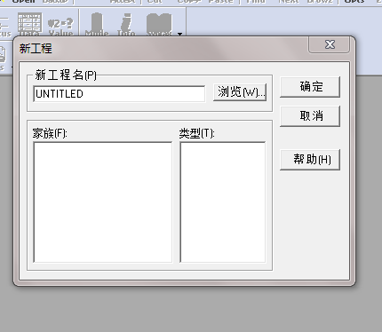Click the 浏览(W)... browse button

240,92
